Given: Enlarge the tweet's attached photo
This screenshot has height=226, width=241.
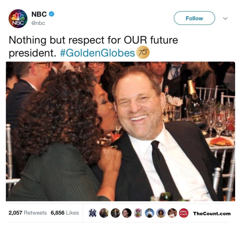Looking at the screenshot, I should [x=120, y=131].
